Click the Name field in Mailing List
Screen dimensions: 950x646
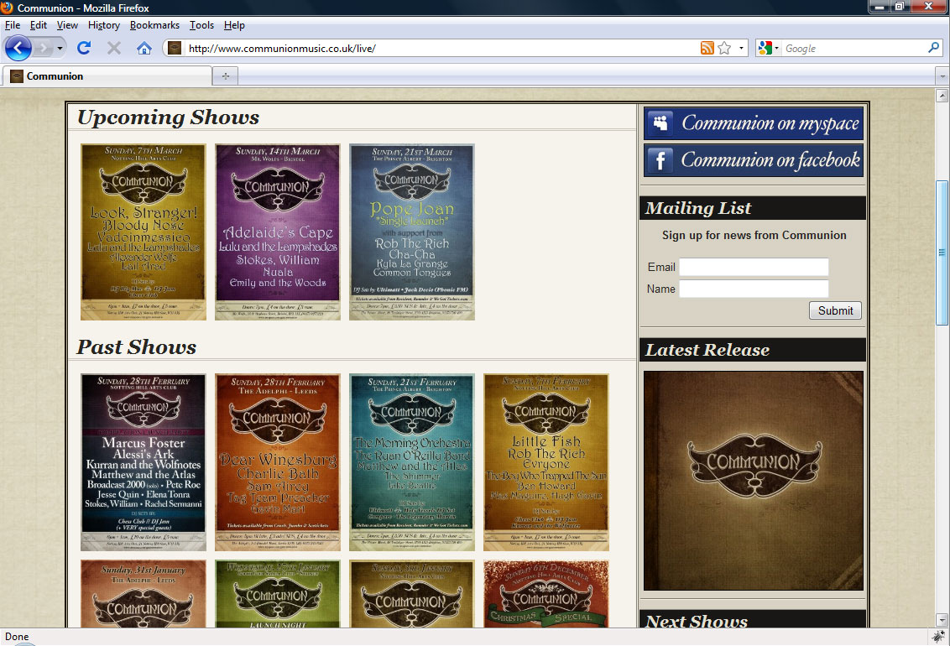coord(754,289)
